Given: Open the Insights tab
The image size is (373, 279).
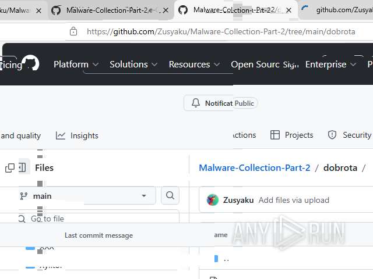Looking at the screenshot, I should (77, 135).
